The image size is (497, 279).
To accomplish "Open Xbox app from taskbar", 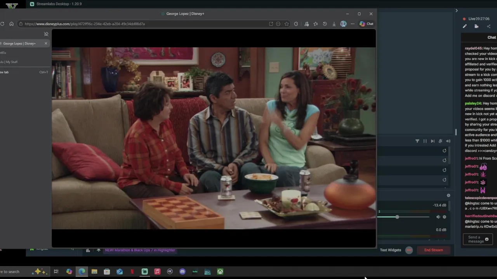I will pos(220,272).
